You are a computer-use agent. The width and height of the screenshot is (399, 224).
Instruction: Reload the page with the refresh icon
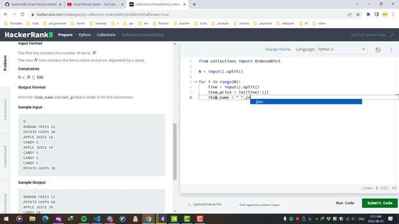(22, 14)
